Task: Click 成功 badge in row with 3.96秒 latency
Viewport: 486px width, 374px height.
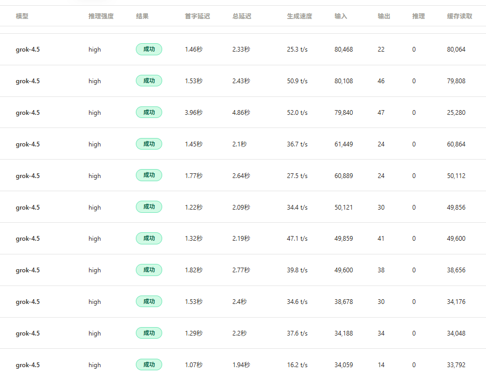Action: (x=149, y=112)
